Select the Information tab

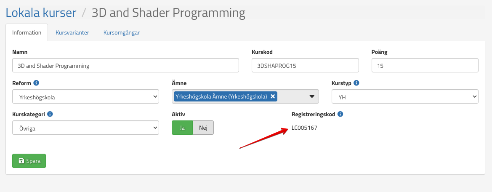pyautogui.click(x=27, y=33)
